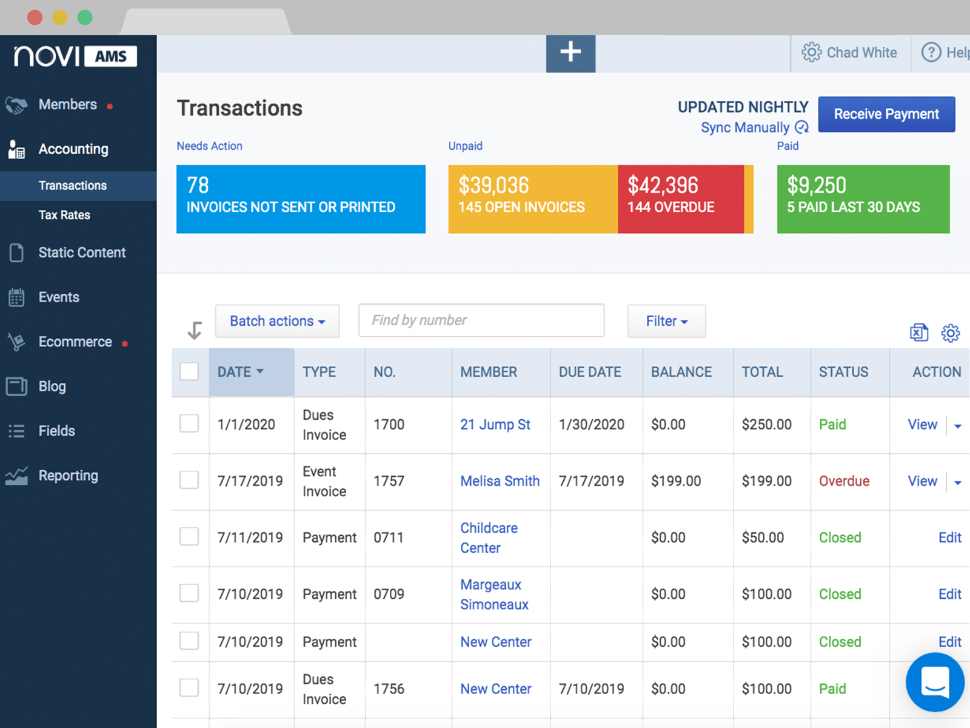Click the red $42,396 overdue tile

point(681,199)
